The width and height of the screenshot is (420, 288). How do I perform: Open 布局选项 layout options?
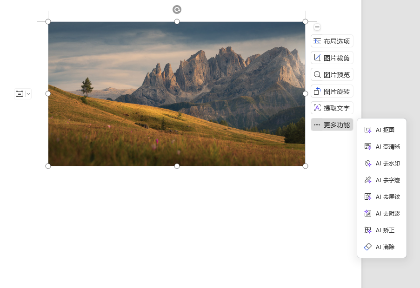332,41
